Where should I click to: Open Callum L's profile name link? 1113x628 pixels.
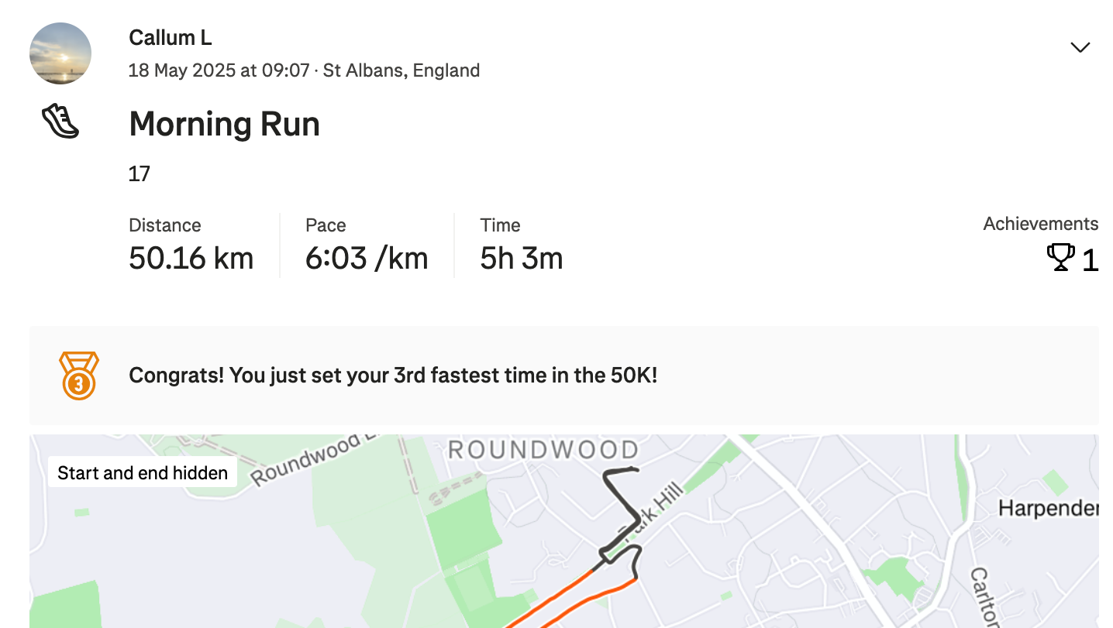click(x=170, y=37)
